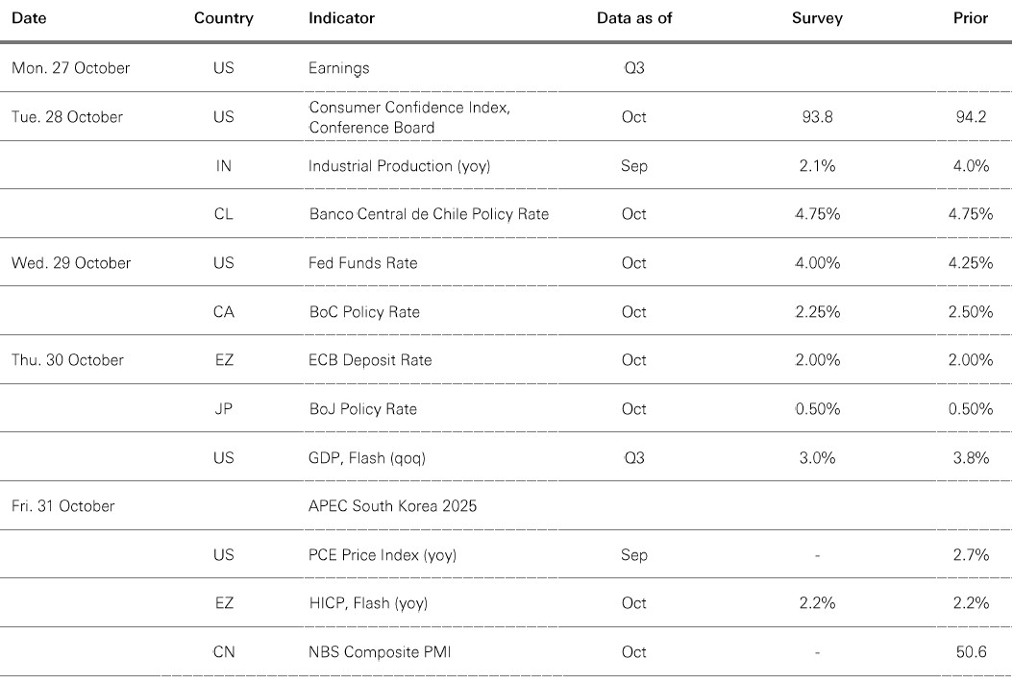
Task: Click the Indicator column header
Action: pyautogui.click(x=341, y=18)
